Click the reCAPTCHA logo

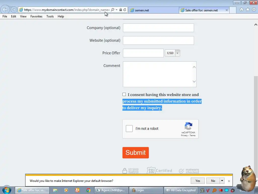pyautogui.click(x=188, y=126)
